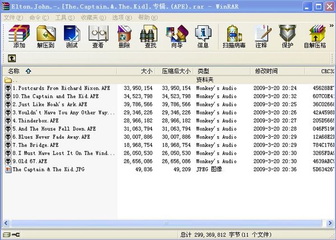Select file 2.Just Like Noah's Ark.APE

50,104
